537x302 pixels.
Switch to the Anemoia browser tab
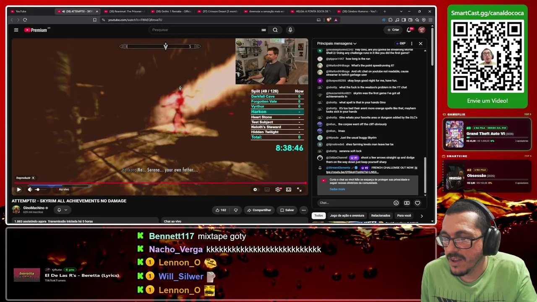tap(263, 11)
